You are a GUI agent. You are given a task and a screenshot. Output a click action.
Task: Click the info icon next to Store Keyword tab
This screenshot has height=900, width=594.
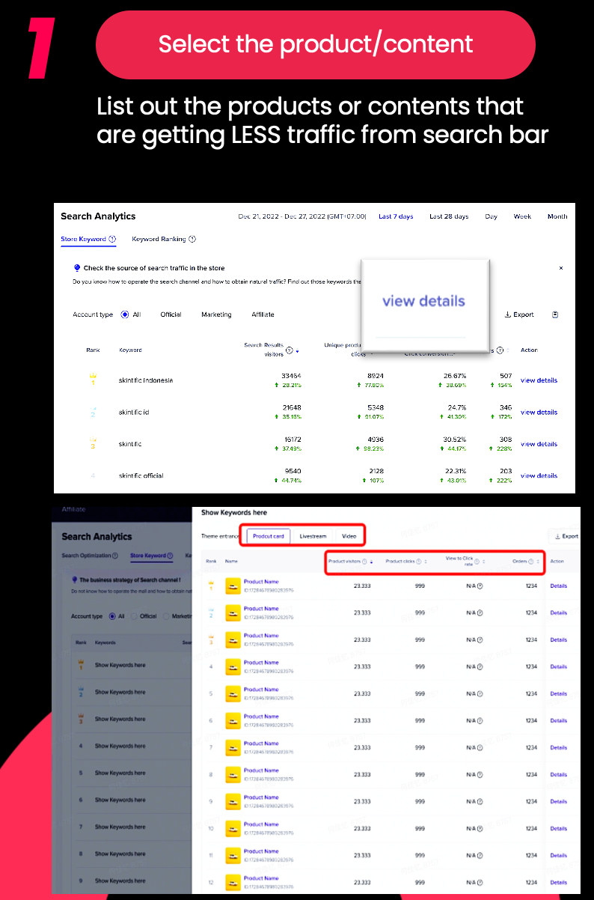coord(112,239)
